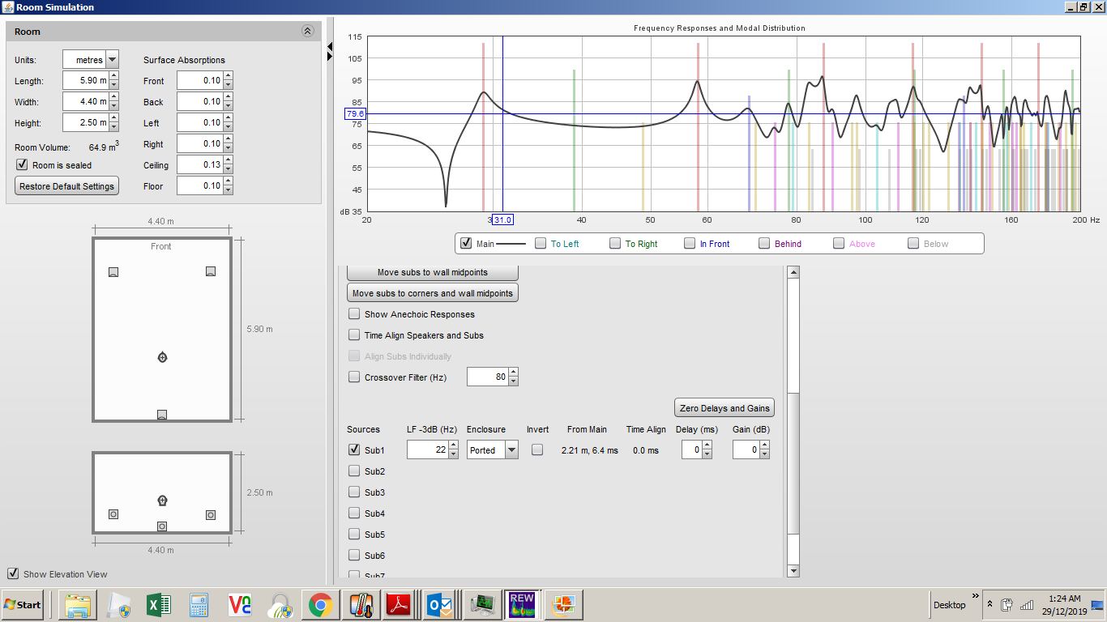The height and width of the screenshot is (622, 1107).
Task: Click Restore Default Settings
Action: [66, 185]
